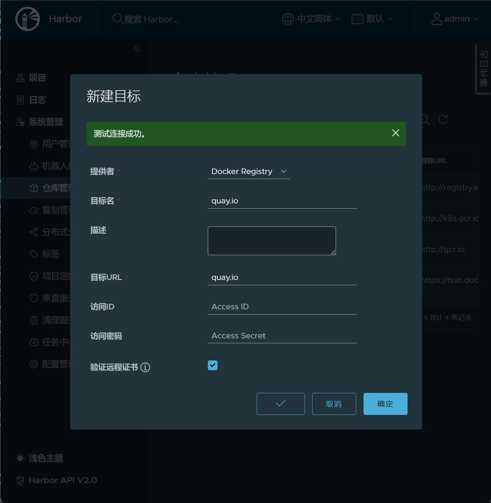Image resolution: width=491 pixels, height=503 pixels.
Task: Click the 取消 cancel button
Action: point(334,404)
